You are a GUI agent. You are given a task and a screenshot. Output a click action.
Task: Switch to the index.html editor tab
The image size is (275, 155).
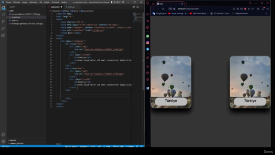pos(55,7)
